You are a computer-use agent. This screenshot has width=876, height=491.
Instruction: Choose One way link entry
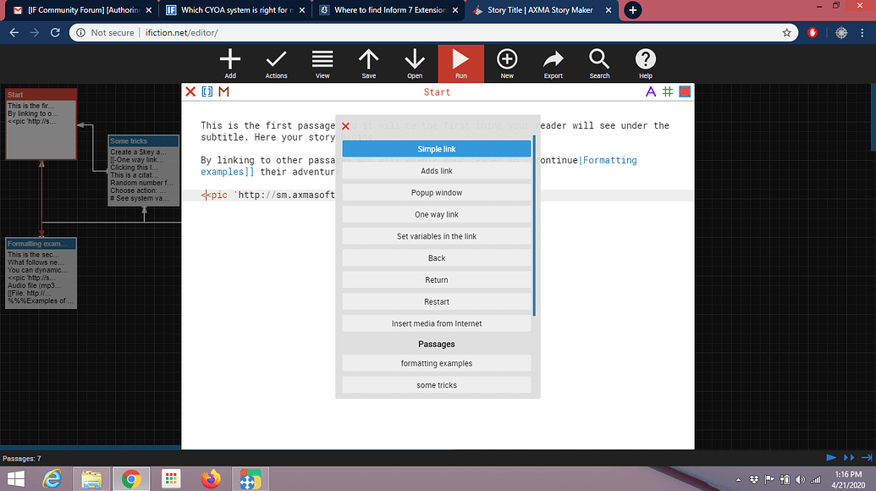[437, 214]
